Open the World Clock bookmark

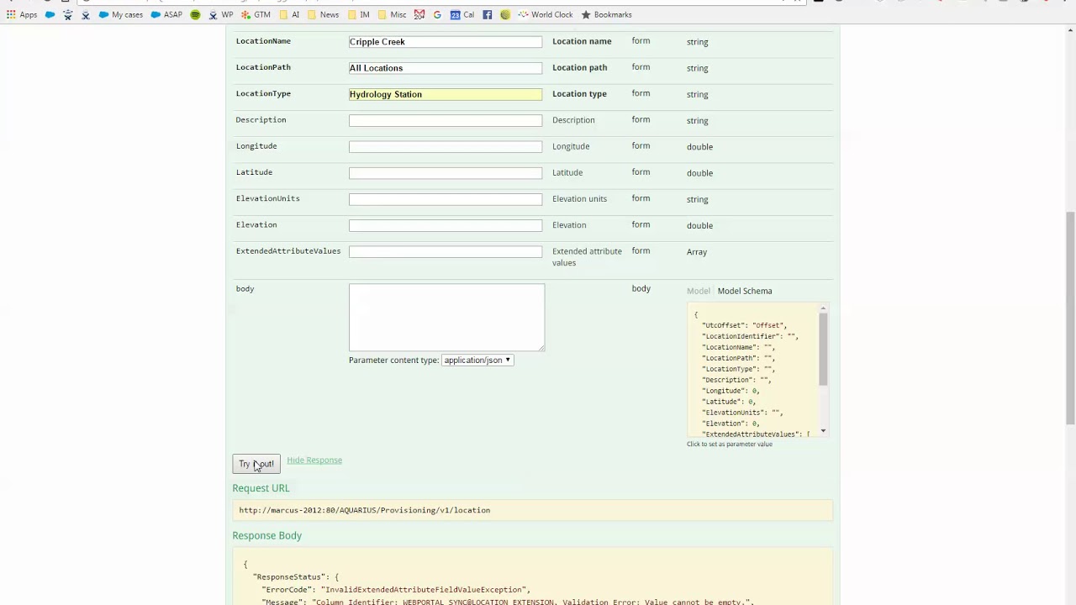545,14
